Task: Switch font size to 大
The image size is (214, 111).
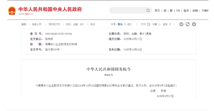Action: click(x=125, y=24)
